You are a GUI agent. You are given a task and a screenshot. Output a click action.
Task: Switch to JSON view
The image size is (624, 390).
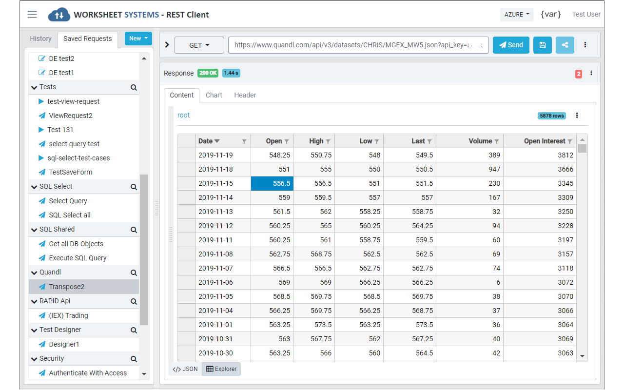click(185, 369)
